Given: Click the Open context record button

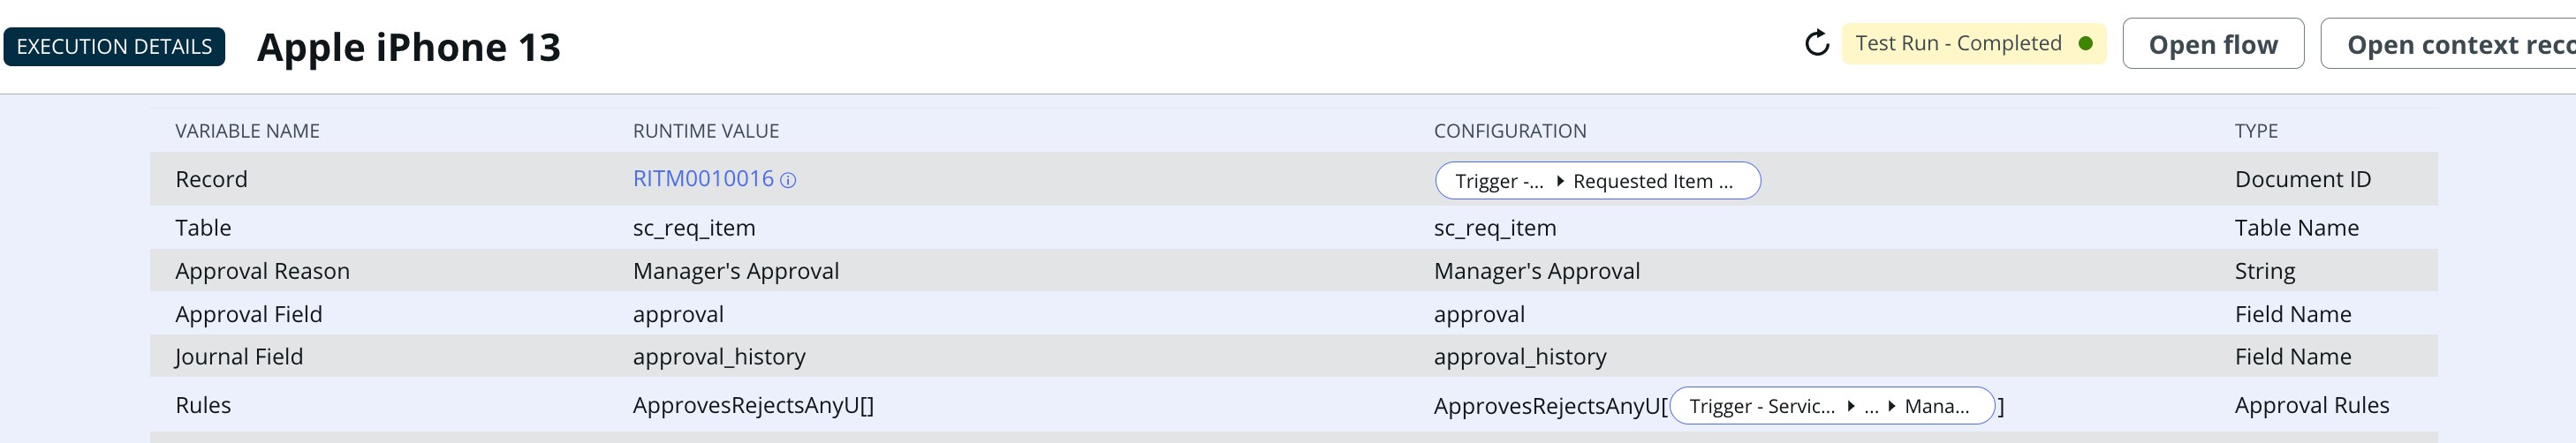Looking at the screenshot, I should (2448, 44).
